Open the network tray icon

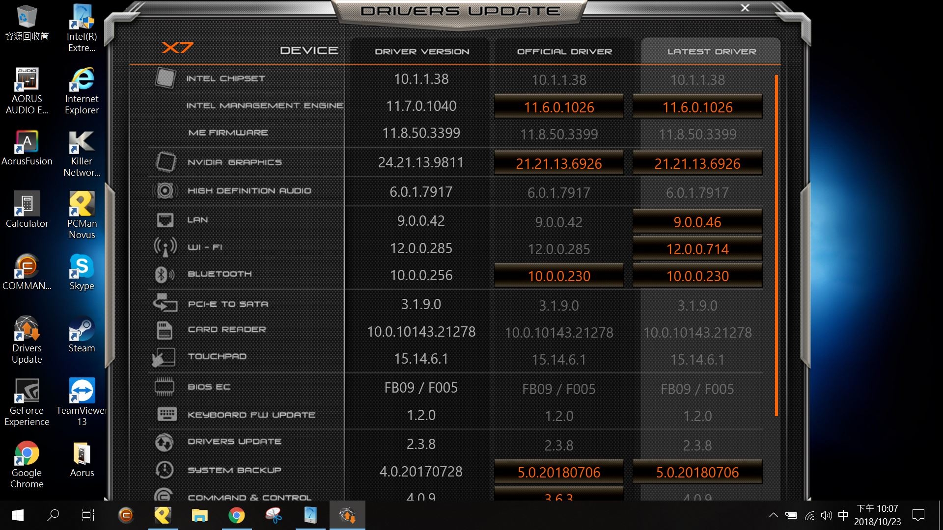tap(809, 515)
